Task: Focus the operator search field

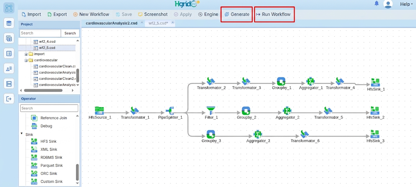Action: tap(49, 108)
